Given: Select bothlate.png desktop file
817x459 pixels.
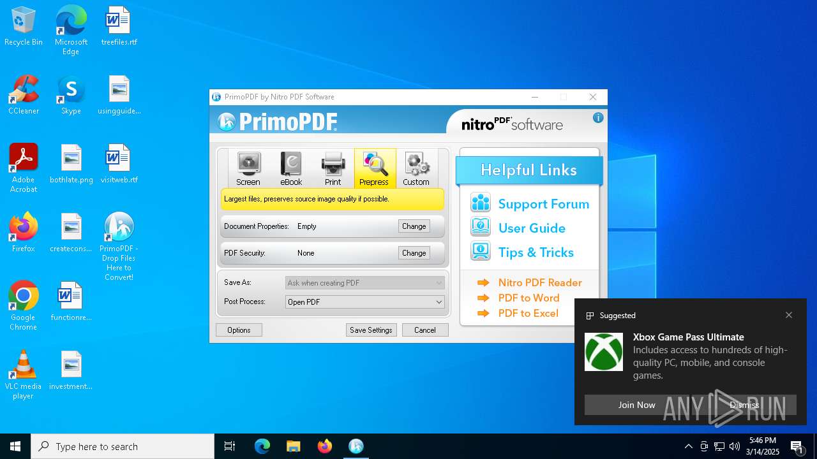Looking at the screenshot, I should (x=71, y=164).
